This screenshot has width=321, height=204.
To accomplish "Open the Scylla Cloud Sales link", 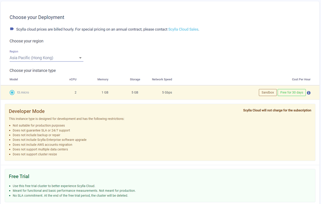I will 183,29.
